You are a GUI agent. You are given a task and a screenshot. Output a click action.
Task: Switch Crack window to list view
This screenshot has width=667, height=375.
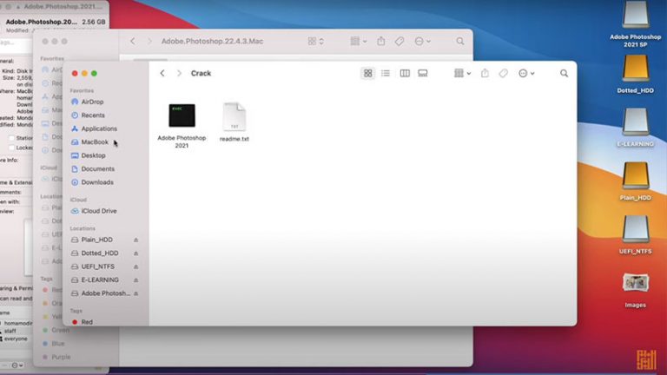coord(386,73)
